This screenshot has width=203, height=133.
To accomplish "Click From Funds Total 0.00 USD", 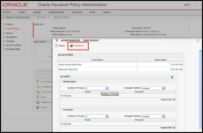I will [168, 100].
